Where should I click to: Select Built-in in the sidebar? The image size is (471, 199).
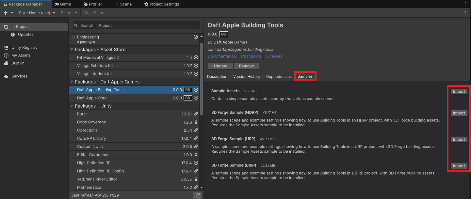point(34,63)
